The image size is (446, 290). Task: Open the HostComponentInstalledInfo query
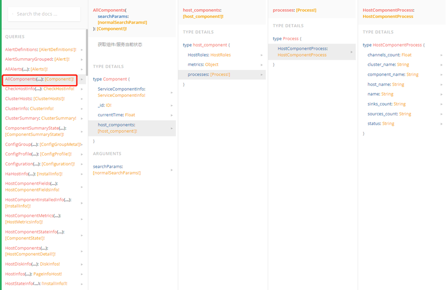(38, 203)
